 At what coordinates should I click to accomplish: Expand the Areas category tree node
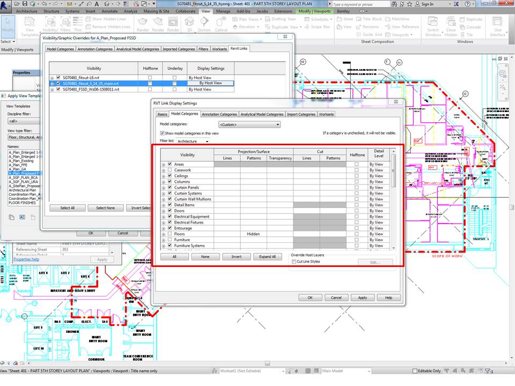tap(163, 164)
